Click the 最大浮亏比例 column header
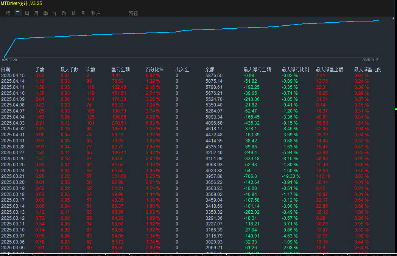 (296, 69)
